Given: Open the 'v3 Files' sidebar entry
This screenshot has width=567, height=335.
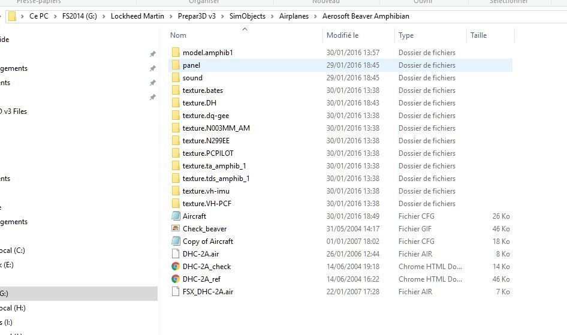Looking at the screenshot, I should coord(13,111).
